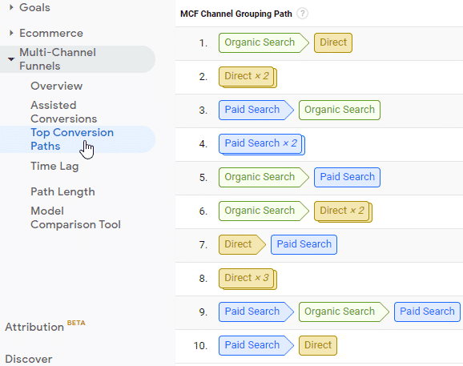The width and height of the screenshot is (463, 366).
Task: Click the first Direct chip in row 7
Action: [242, 244]
